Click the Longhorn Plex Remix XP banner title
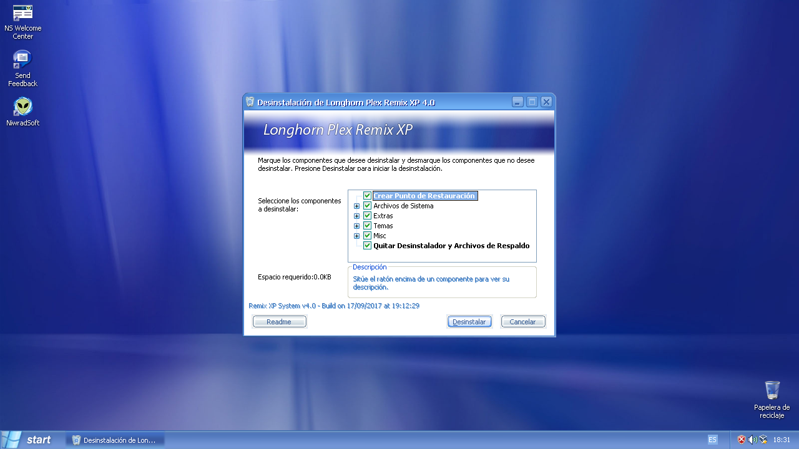This screenshot has height=449, width=799. pos(338,130)
